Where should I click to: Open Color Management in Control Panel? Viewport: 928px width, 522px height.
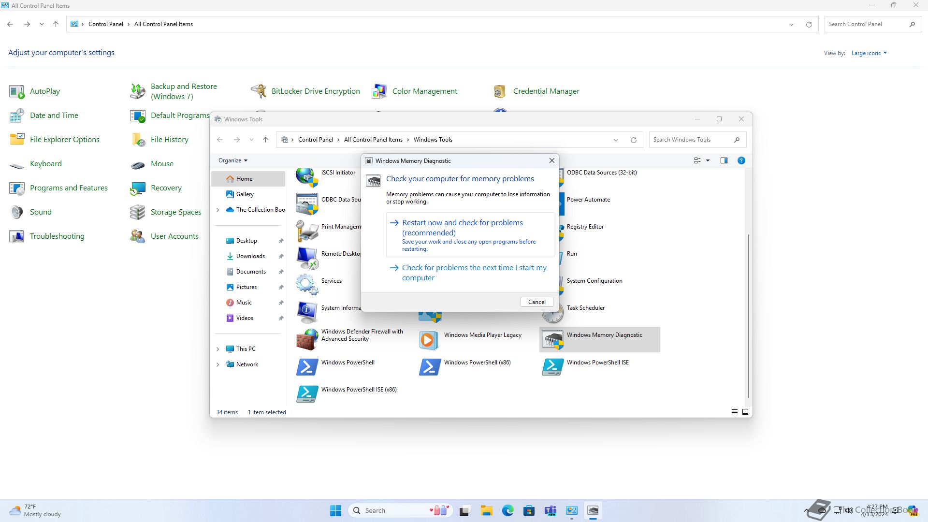click(x=415, y=91)
